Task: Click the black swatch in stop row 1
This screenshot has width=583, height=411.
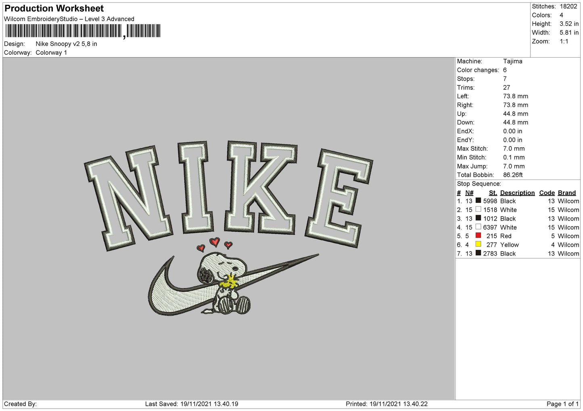Action: [x=478, y=200]
